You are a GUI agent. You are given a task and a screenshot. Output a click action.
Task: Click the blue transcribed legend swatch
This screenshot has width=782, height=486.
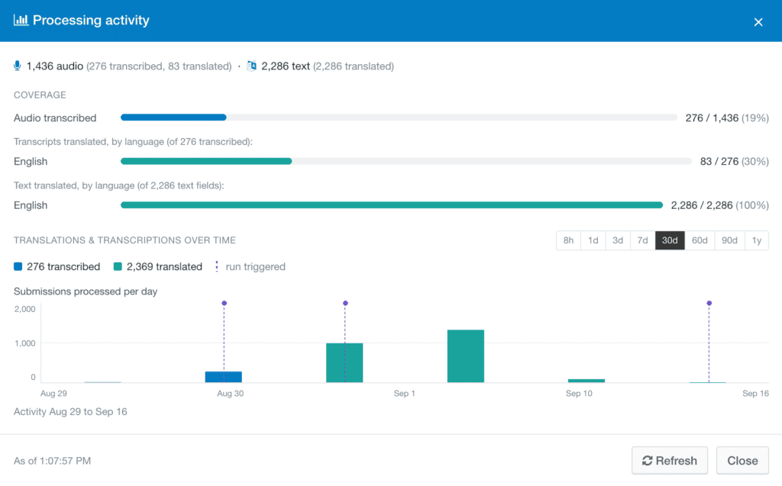coord(18,267)
